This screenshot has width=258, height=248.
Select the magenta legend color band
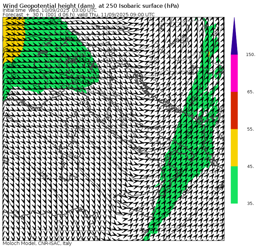pyautogui.click(x=234, y=73)
